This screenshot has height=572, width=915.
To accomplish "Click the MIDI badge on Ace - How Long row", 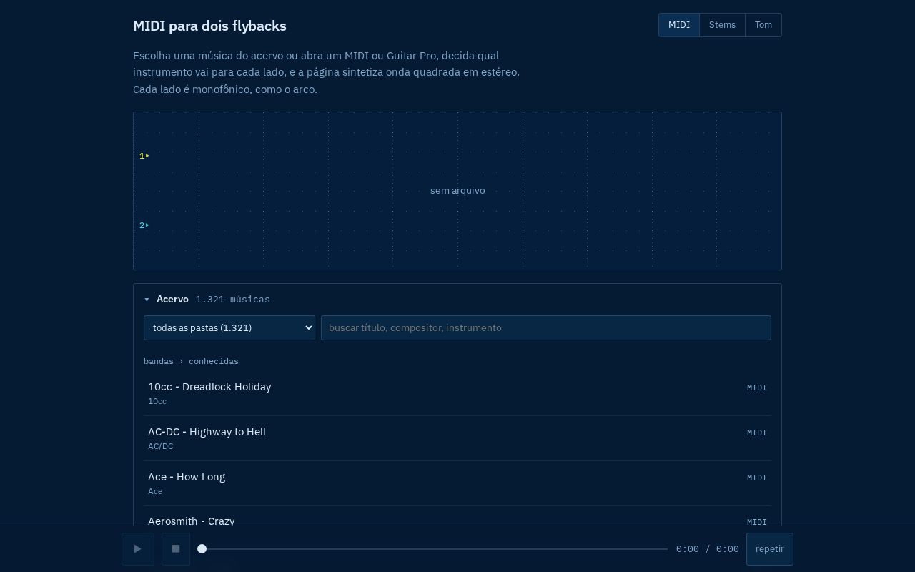I will click(757, 478).
